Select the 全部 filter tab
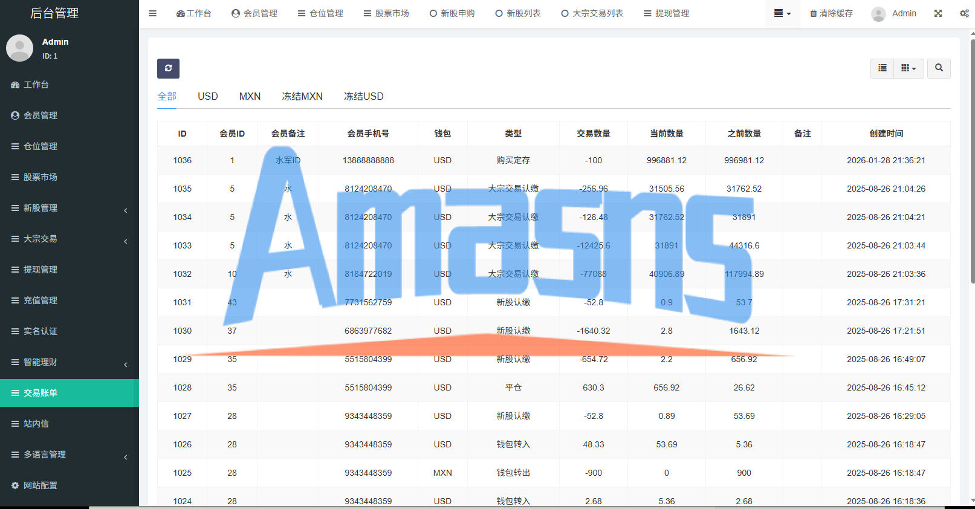Screen dimensions: 975x509 point(167,96)
